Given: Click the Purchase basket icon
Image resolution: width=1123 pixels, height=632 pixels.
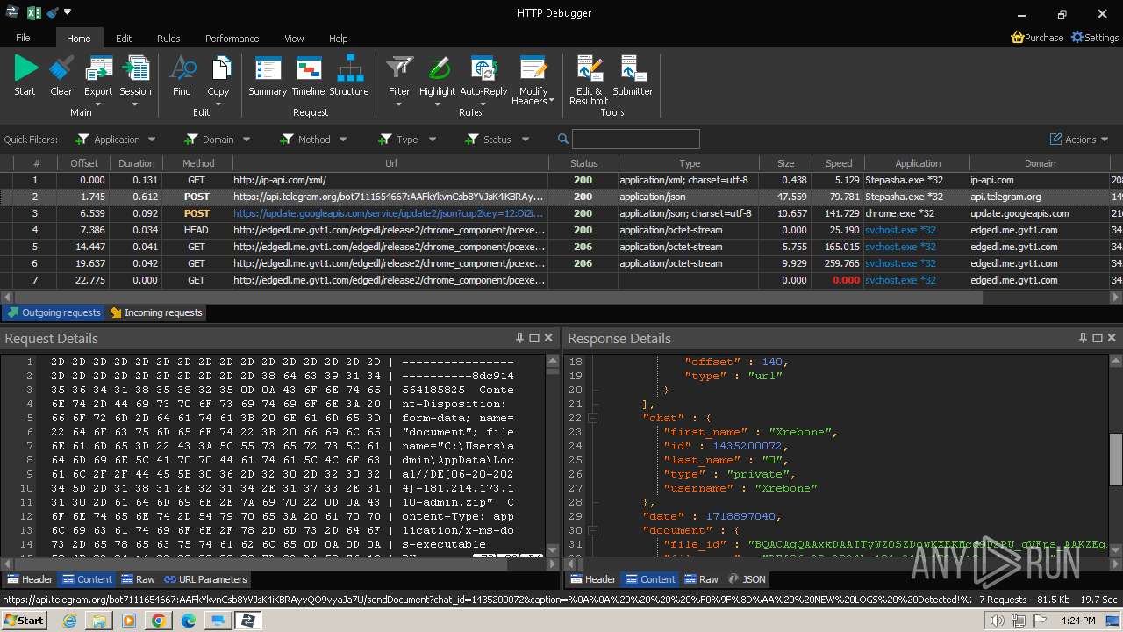Looking at the screenshot, I should tap(1018, 38).
